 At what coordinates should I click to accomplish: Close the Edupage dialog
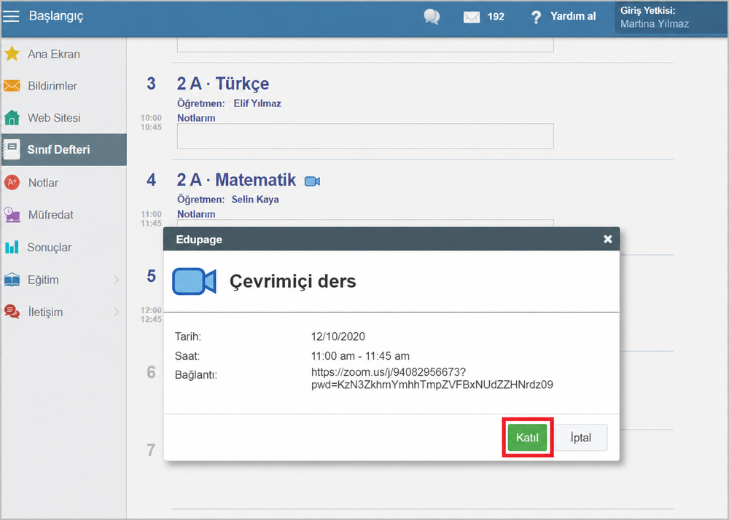click(608, 239)
